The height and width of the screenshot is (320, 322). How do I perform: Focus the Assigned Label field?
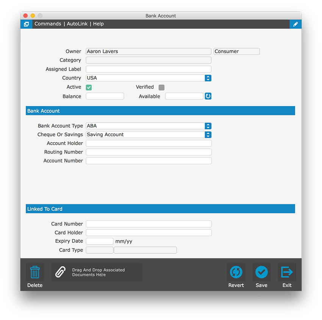148,69
